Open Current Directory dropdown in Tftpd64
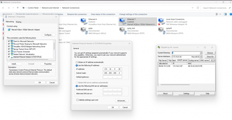The width and height of the screenshot is (232, 120). (x=201, y=53)
